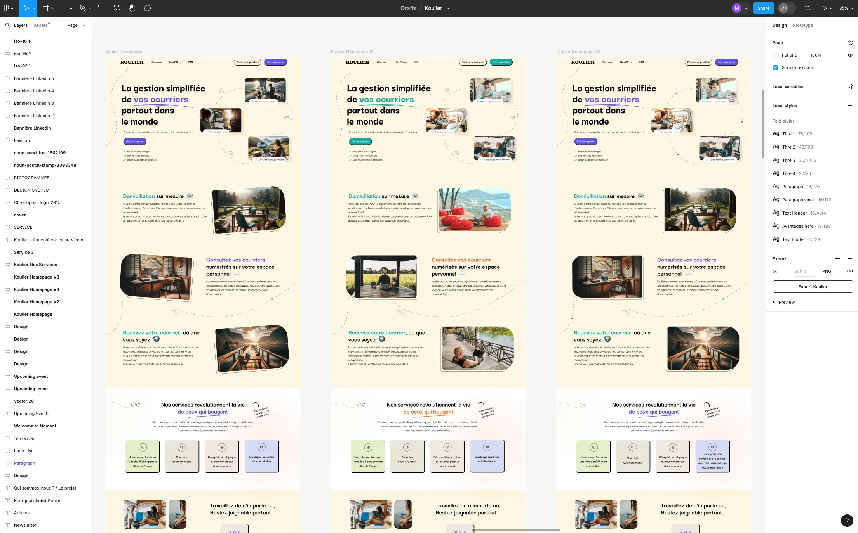Viewport: 858px width, 533px height.
Task: Click the F5F5F5 hex color value
Action: (789, 55)
